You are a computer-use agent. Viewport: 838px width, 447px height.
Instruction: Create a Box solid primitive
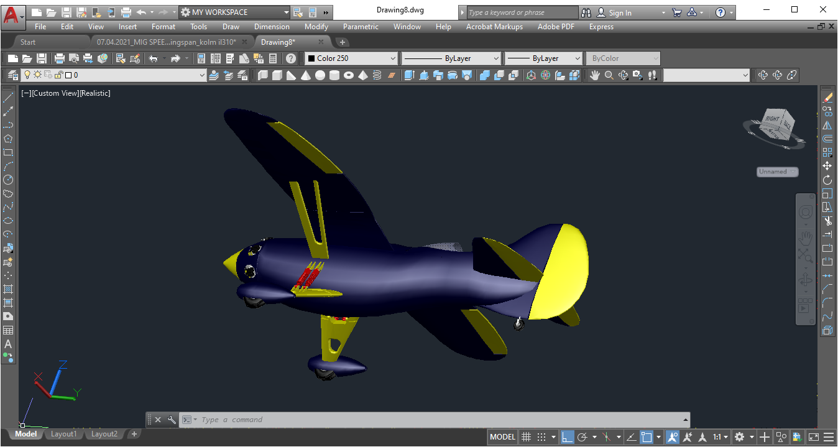pos(277,75)
